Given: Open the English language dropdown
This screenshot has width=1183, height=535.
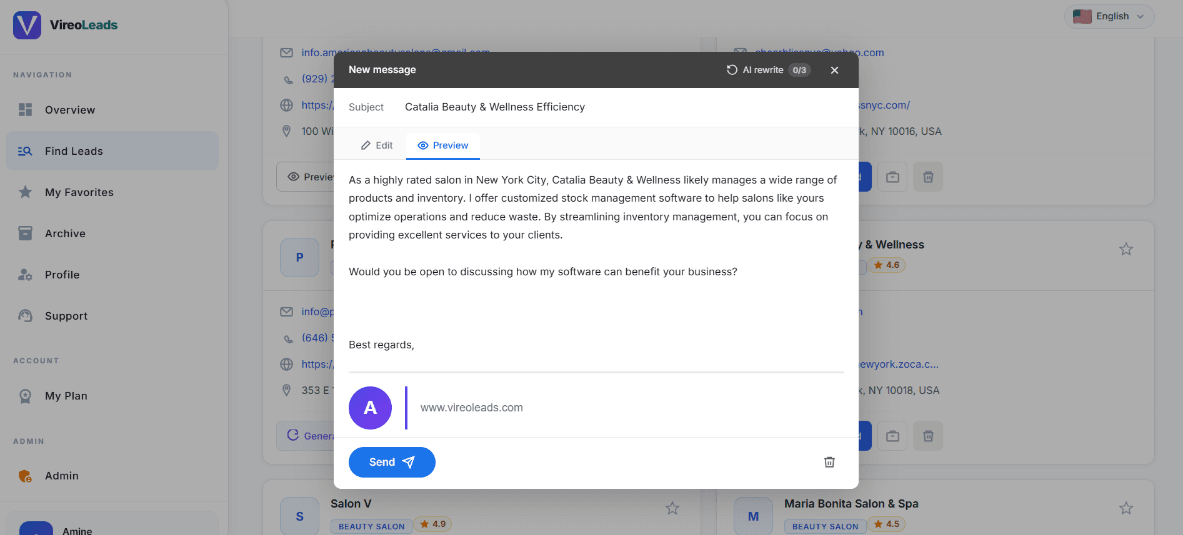Looking at the screenshot, I should [x=1109, y=16].
